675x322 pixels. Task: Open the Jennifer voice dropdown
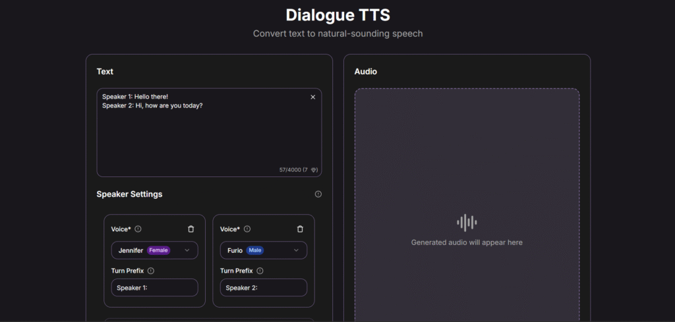click(154, 250)
